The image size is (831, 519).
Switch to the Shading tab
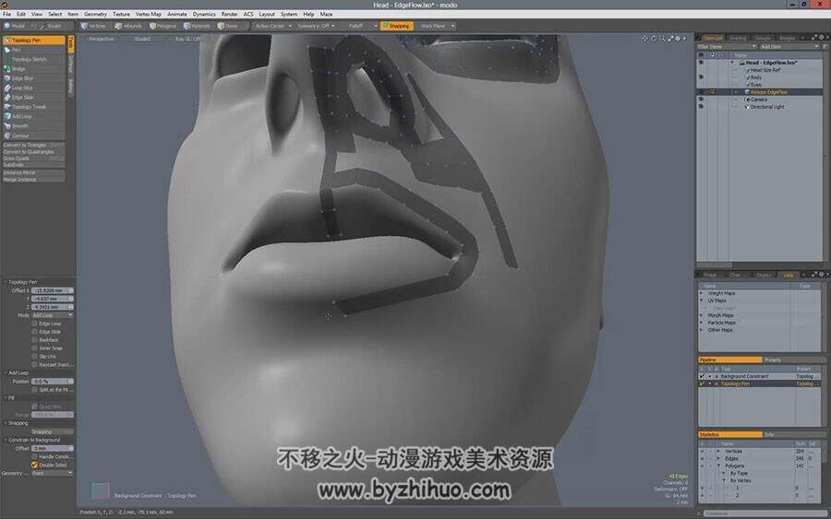click(x=738, y=38)
